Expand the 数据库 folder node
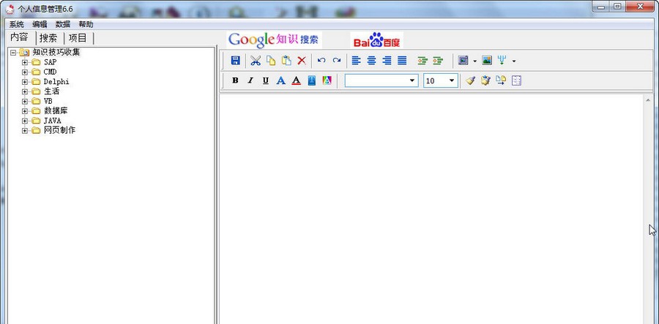Screen dimensions: 659x324 [25, 110]
